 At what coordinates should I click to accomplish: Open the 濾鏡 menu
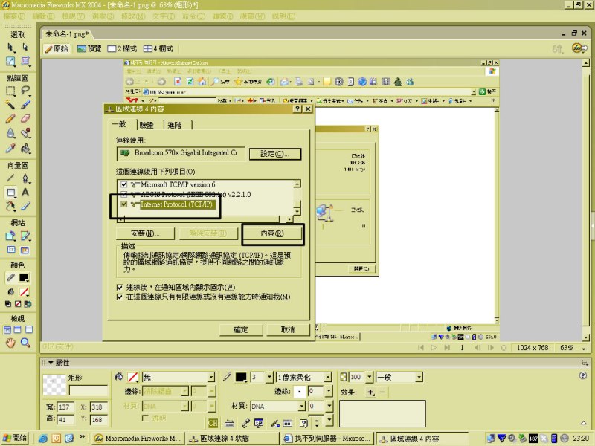pyautogui.click(x=222, y=16)
